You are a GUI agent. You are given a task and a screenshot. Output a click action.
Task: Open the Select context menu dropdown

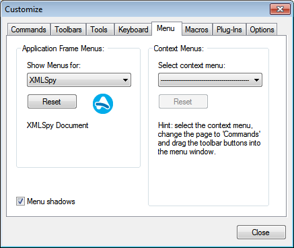210,80
